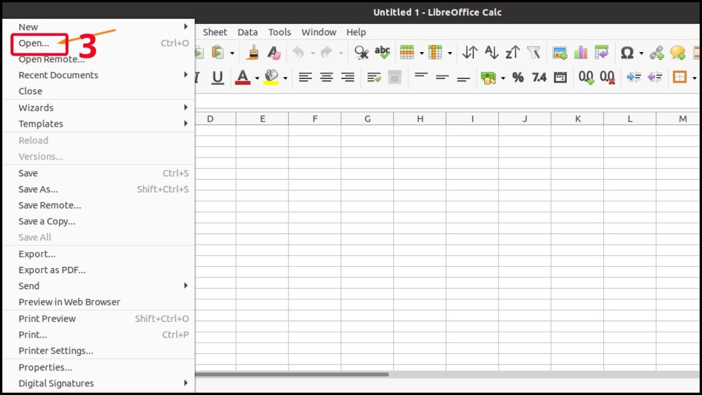
Task: Align cell content to the top
Action: pyautogui.click(x=421, y=77)
